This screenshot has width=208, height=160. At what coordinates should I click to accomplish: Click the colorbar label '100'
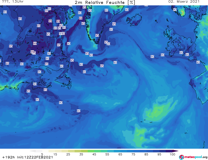(173, 154)
